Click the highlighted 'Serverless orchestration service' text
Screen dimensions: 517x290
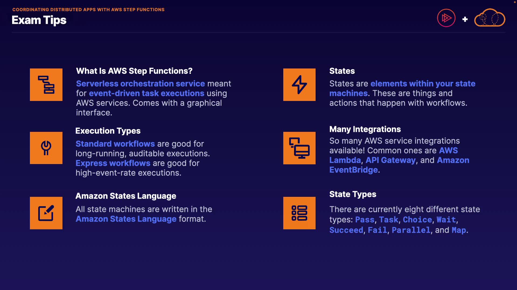click(140, 84)
